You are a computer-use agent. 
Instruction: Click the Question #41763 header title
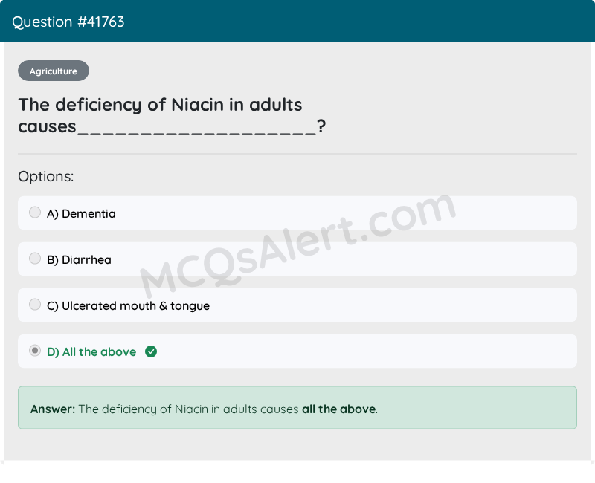coord(68,22)
